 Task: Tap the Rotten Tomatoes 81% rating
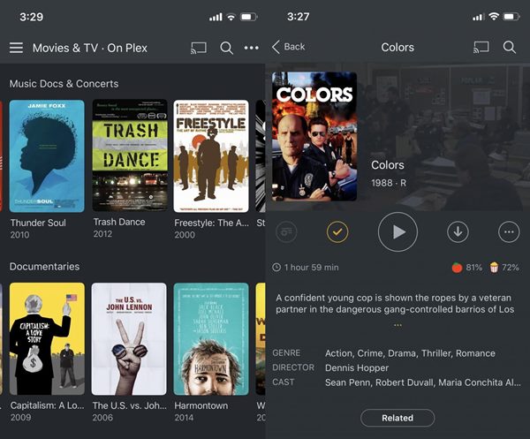coord(466,268)
